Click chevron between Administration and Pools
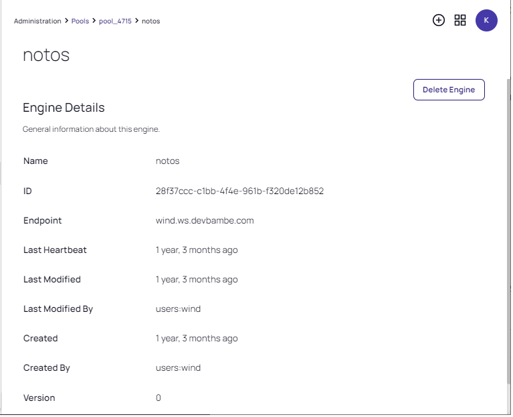The width and height of the screenshot is (513, 417). click(x=66, y=21)
